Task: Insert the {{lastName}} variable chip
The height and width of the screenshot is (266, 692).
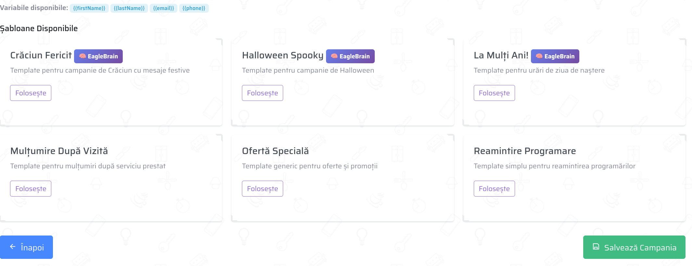Action: tap(129, 8)
